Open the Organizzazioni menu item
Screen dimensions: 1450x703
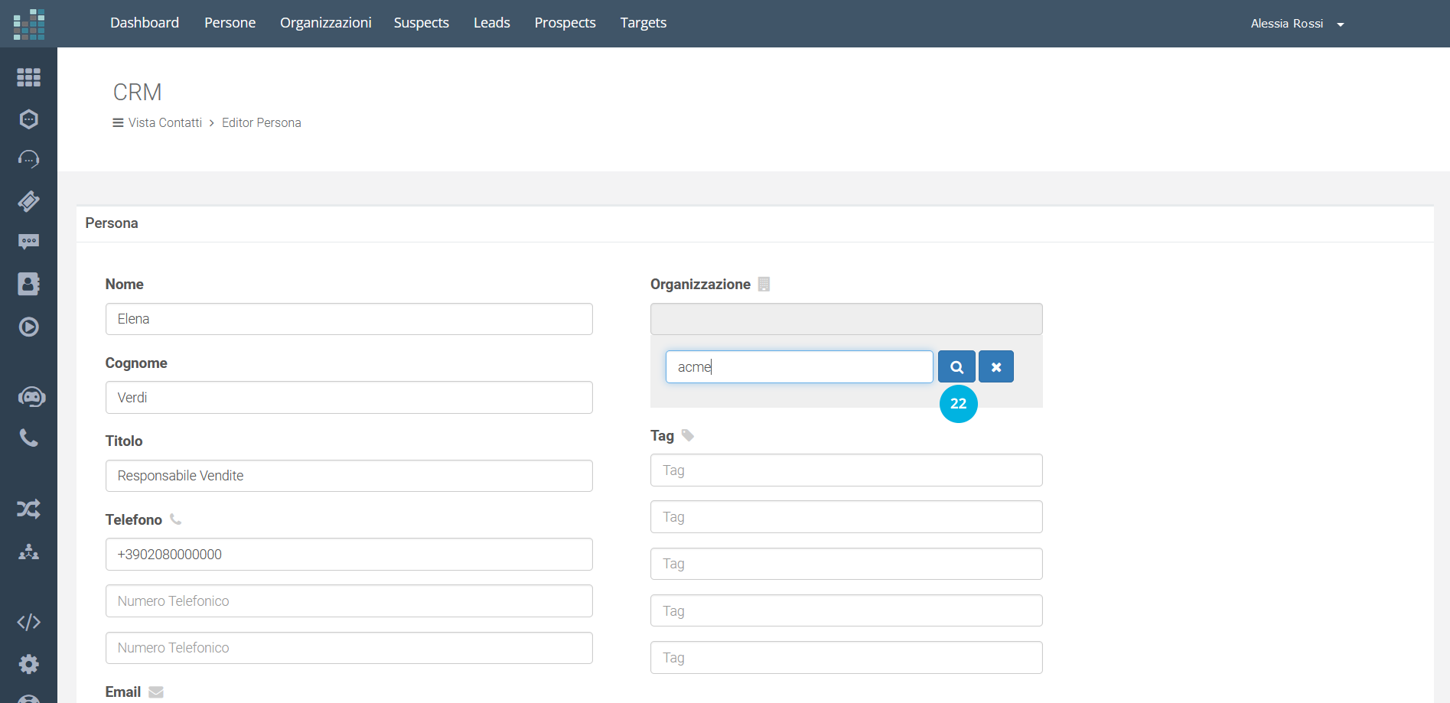coord(326,23)
